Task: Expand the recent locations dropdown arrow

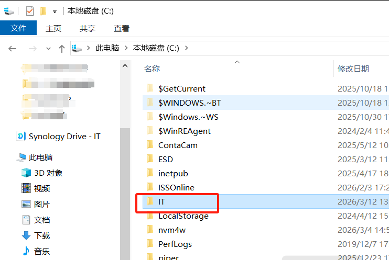Action: (48, 48)
